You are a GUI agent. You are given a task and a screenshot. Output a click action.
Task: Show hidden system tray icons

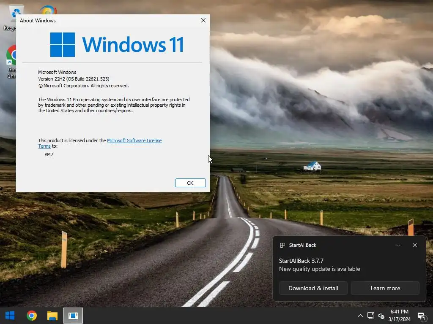click(360, 316)
